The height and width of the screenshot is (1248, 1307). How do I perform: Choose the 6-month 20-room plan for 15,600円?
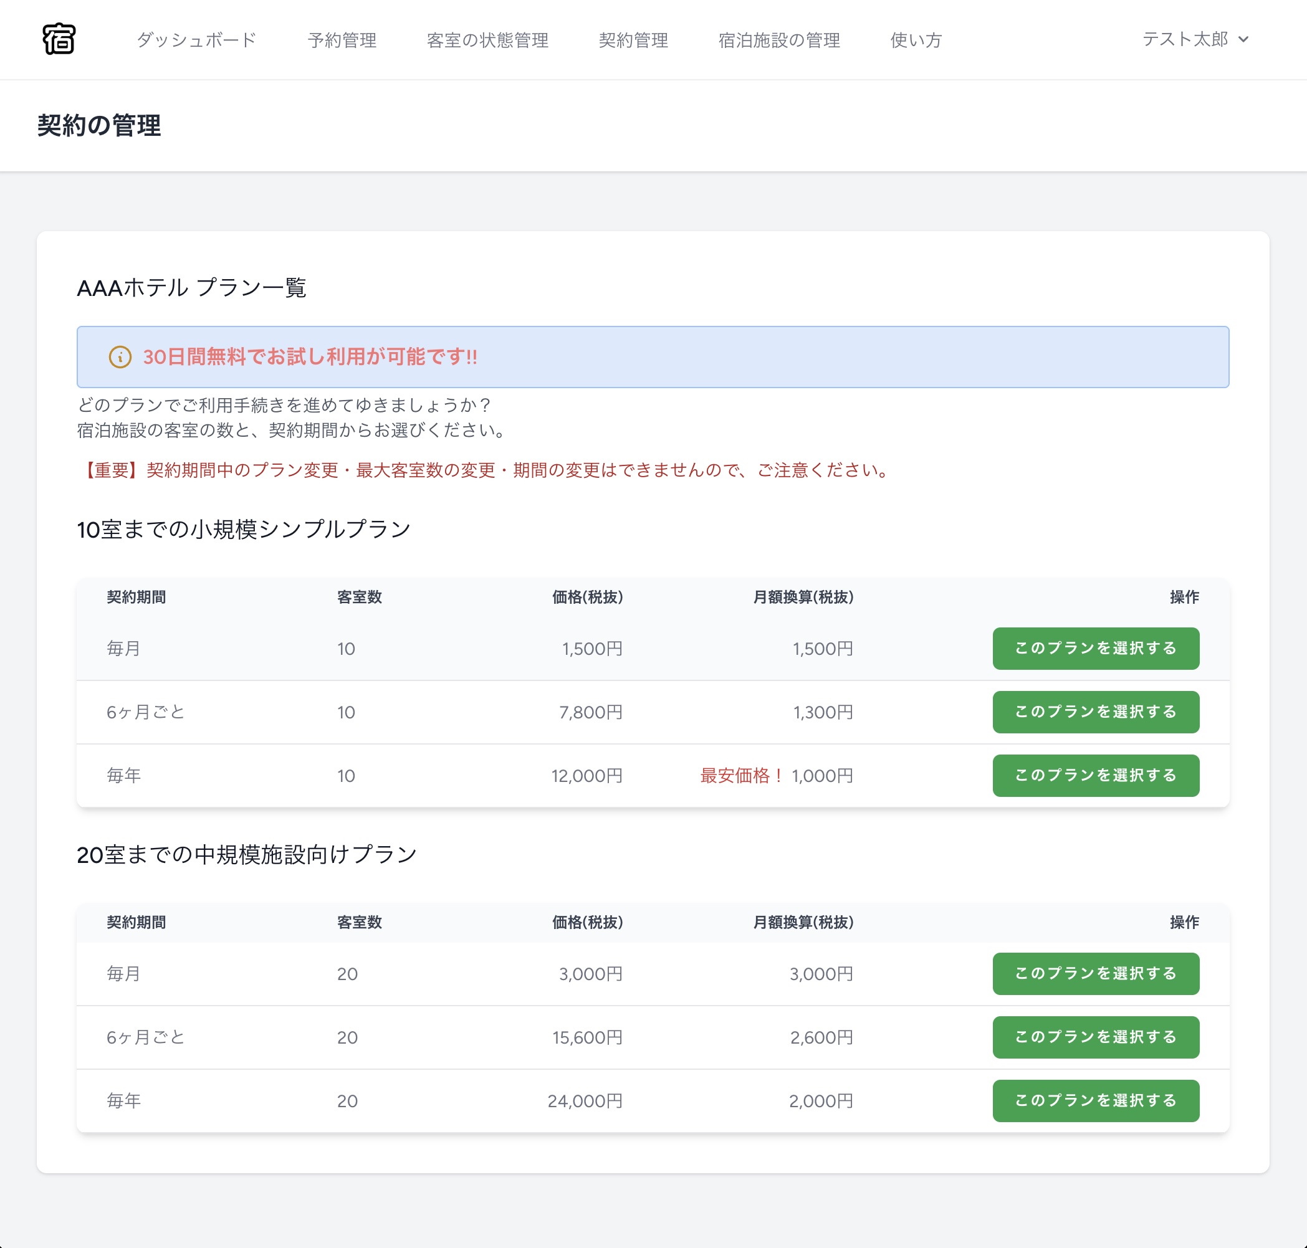point(1095,1037)
